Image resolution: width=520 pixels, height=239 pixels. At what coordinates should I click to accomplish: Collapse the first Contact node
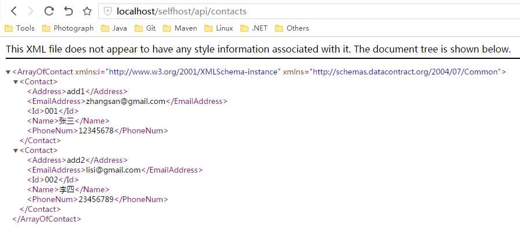coord(16,82)
